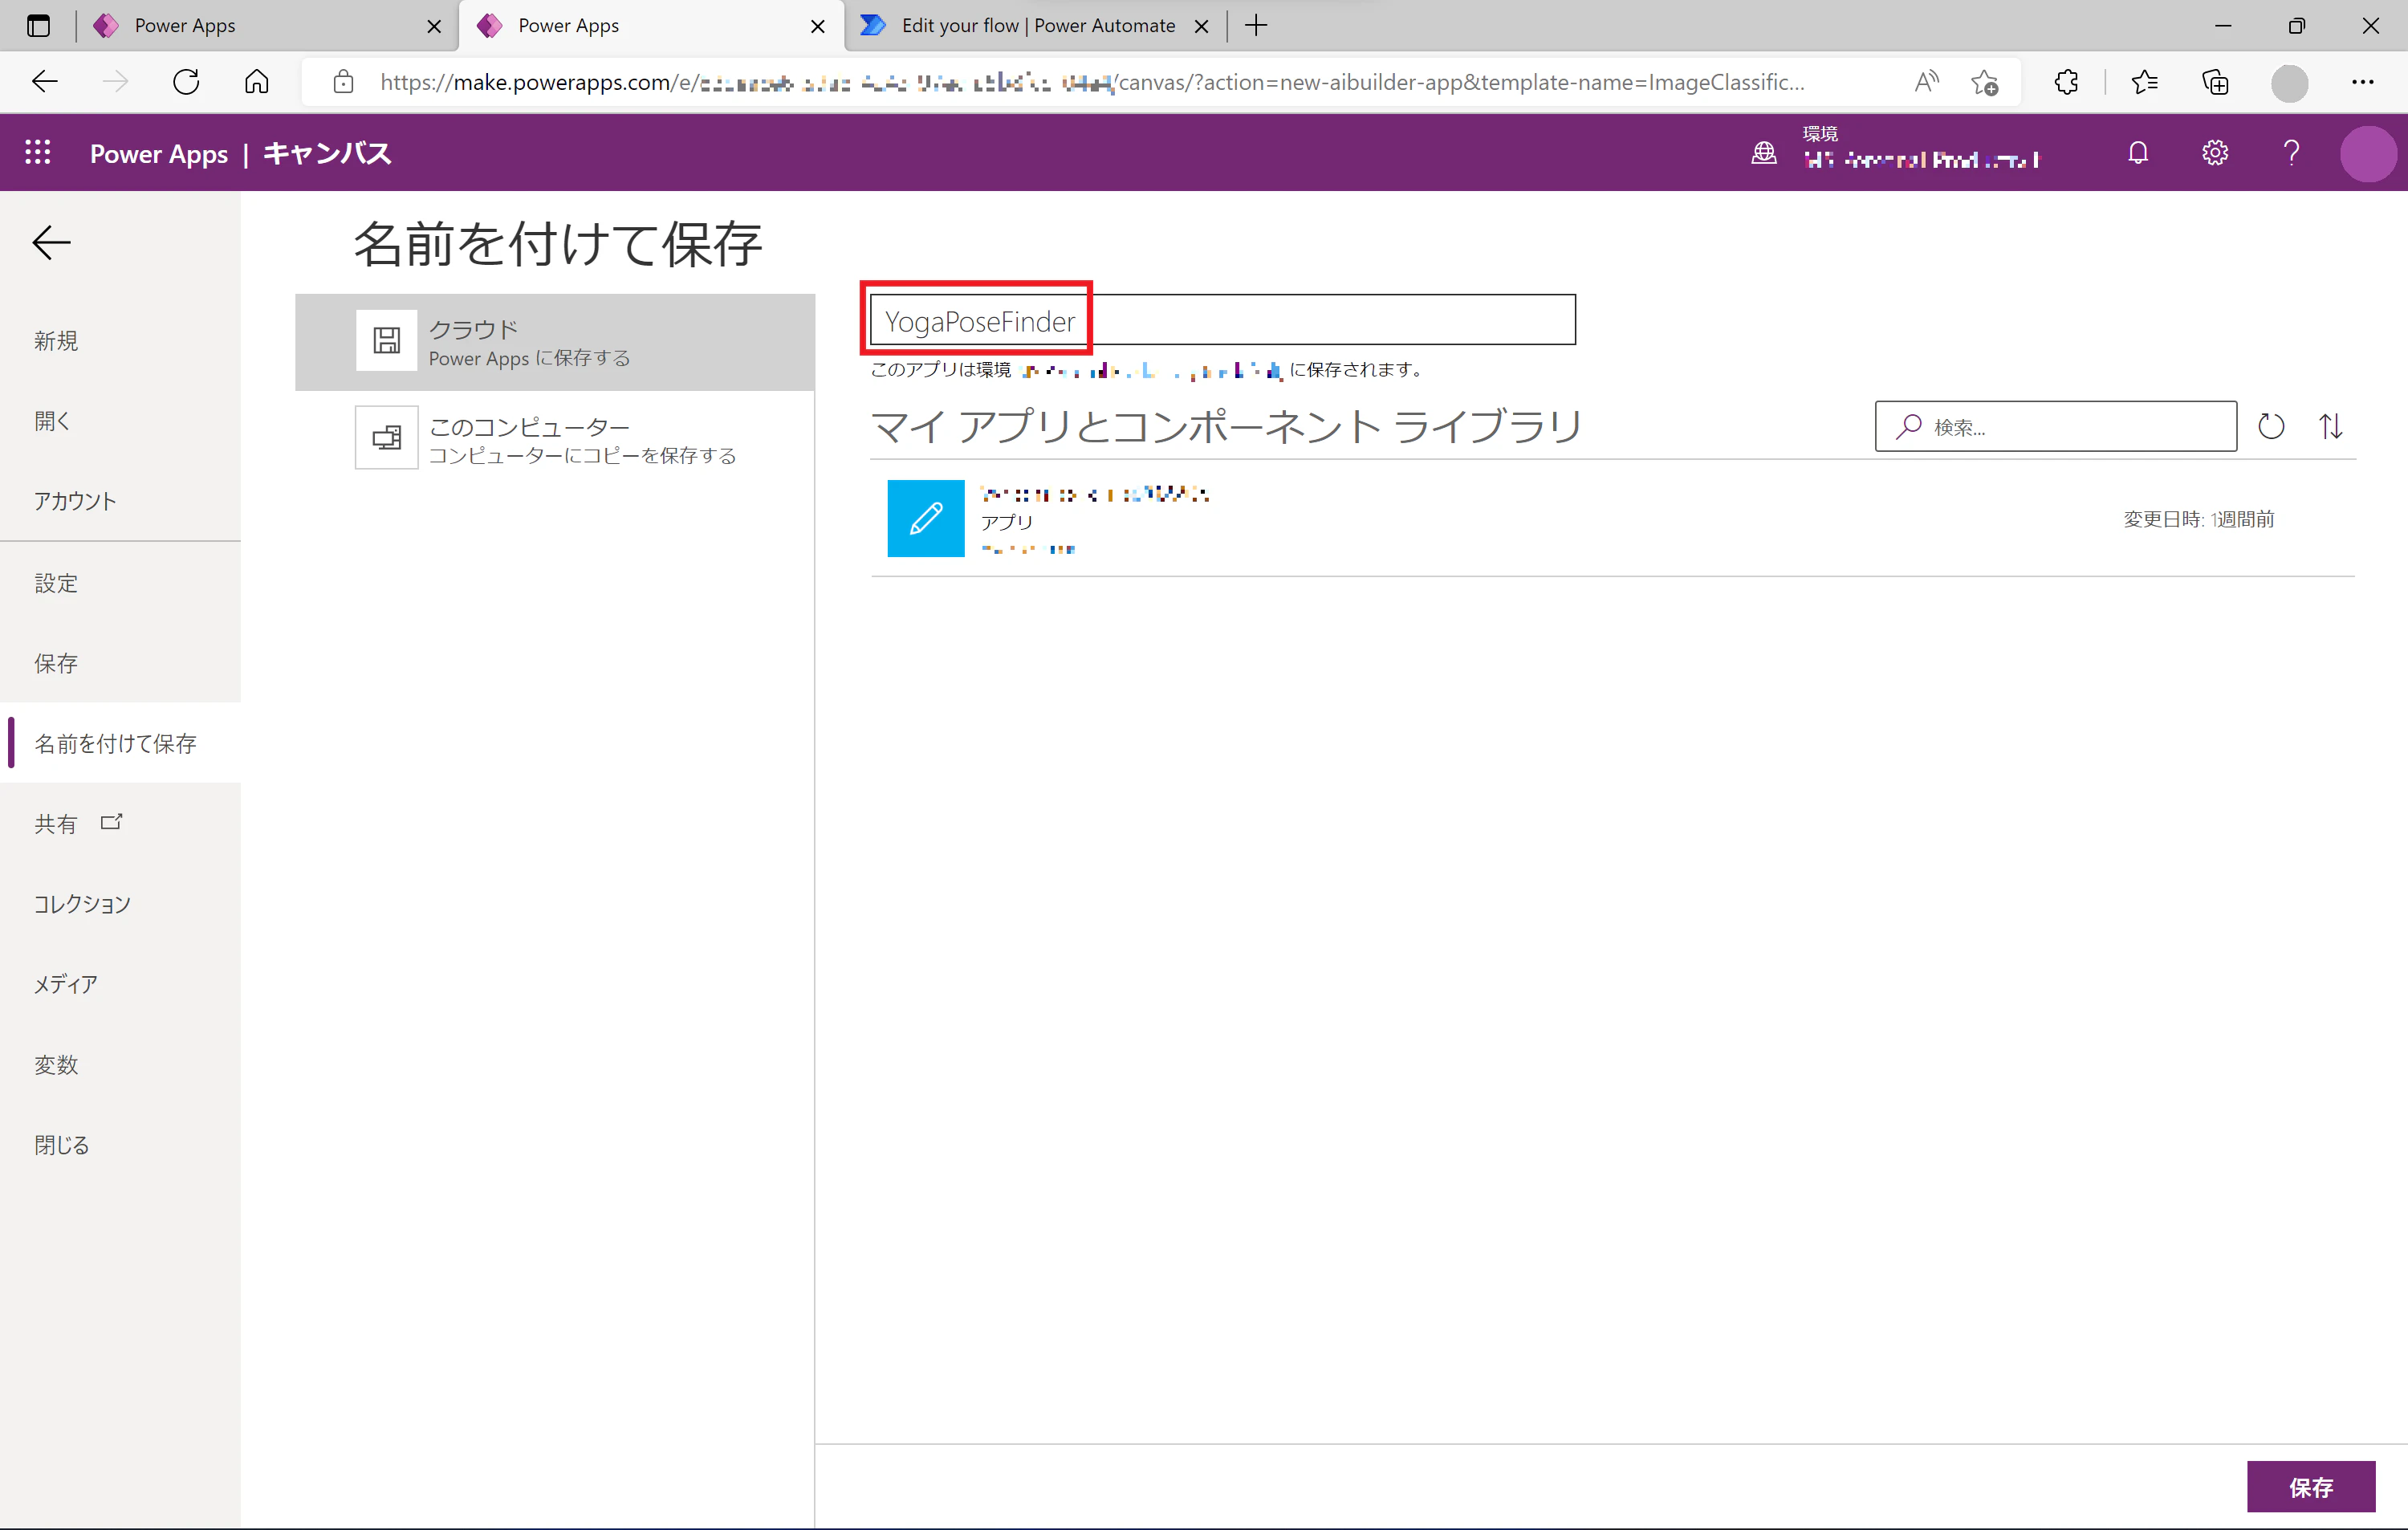Click the back arrow above 新規
Screen dimensions: 2408x1530
51,243
